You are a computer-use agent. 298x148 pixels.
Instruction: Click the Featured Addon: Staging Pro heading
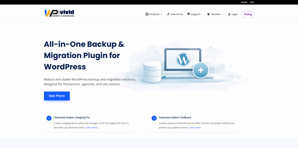coord(72,118)
